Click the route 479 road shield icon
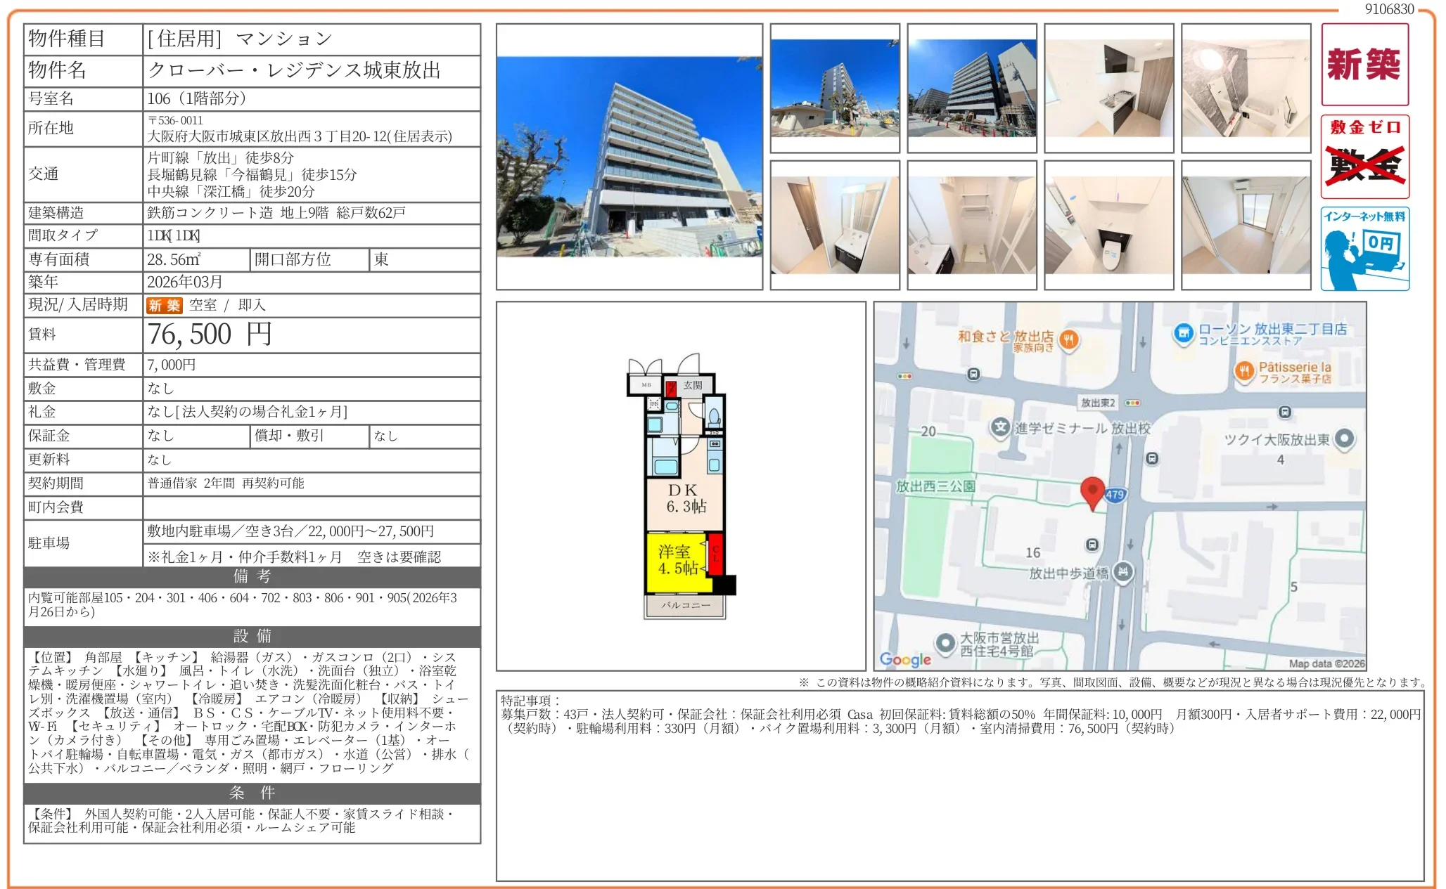The image size is (1446, 889). tap(1115, 495)
